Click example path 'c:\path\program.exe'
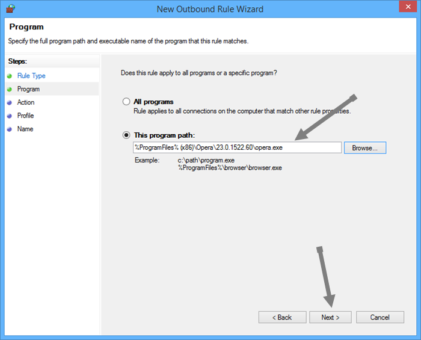 coord(206,160)
